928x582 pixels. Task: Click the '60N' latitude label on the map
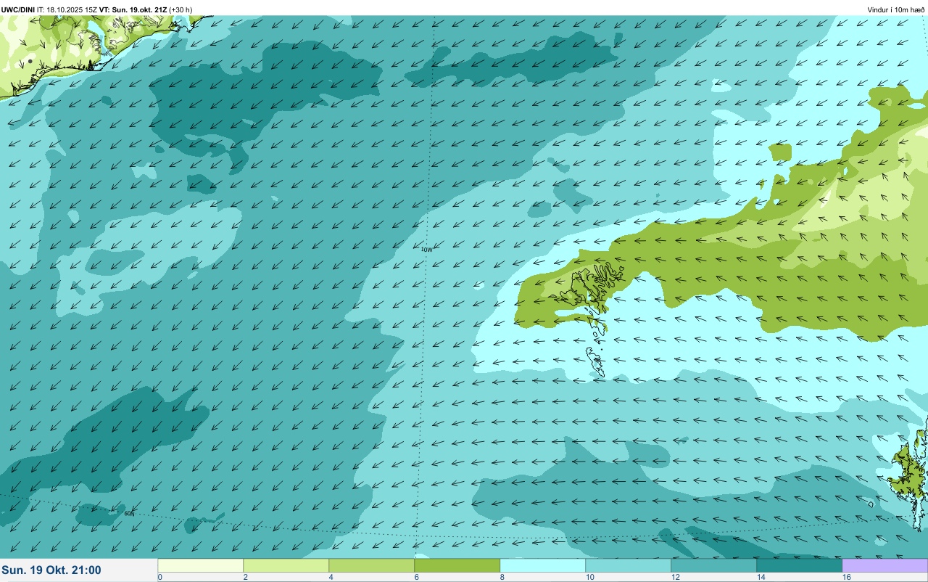(129, 514)
